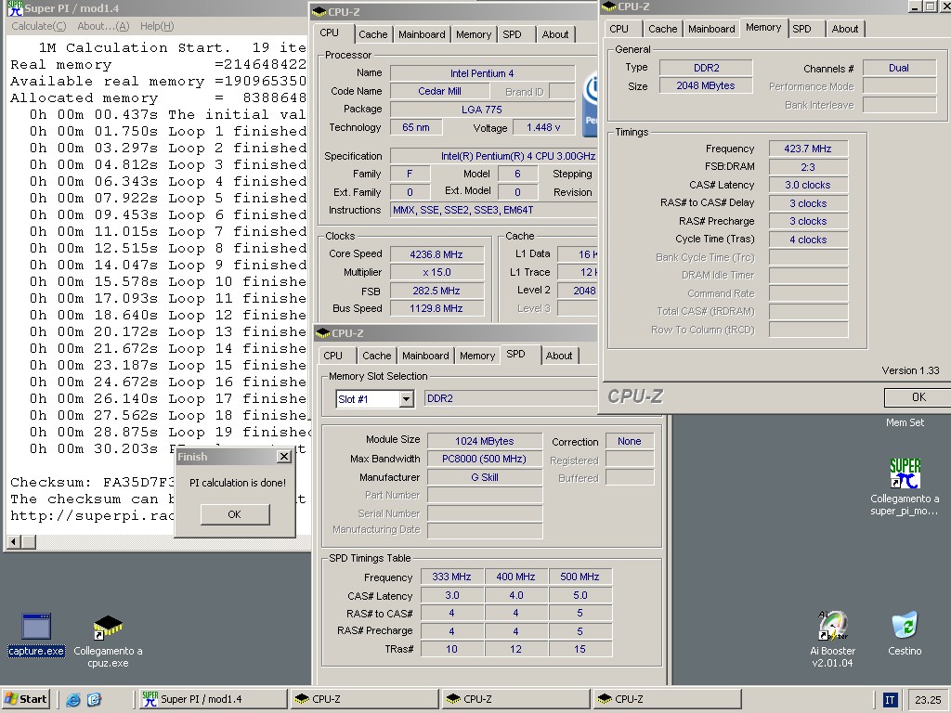Viewport: 951px width, 713px height.
Task: Click the 500 MHz SPD timings column header
Action: [580, 577]
